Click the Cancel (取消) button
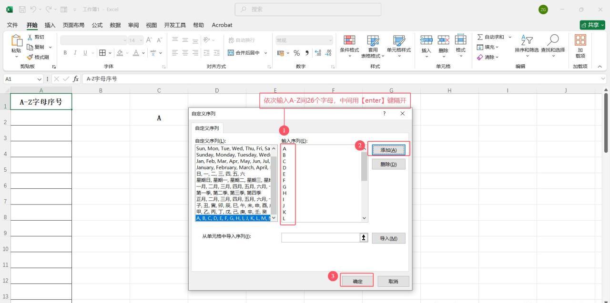Viewport: 610px width, 303px height. coord(393,281)
